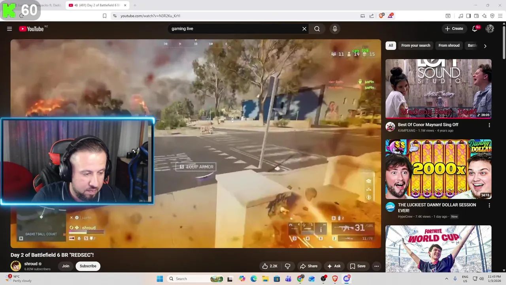This screenshot has height=285, width=506.
Task: Open the tab search icon
Action: pyautogui.click(x=448, y=16)
